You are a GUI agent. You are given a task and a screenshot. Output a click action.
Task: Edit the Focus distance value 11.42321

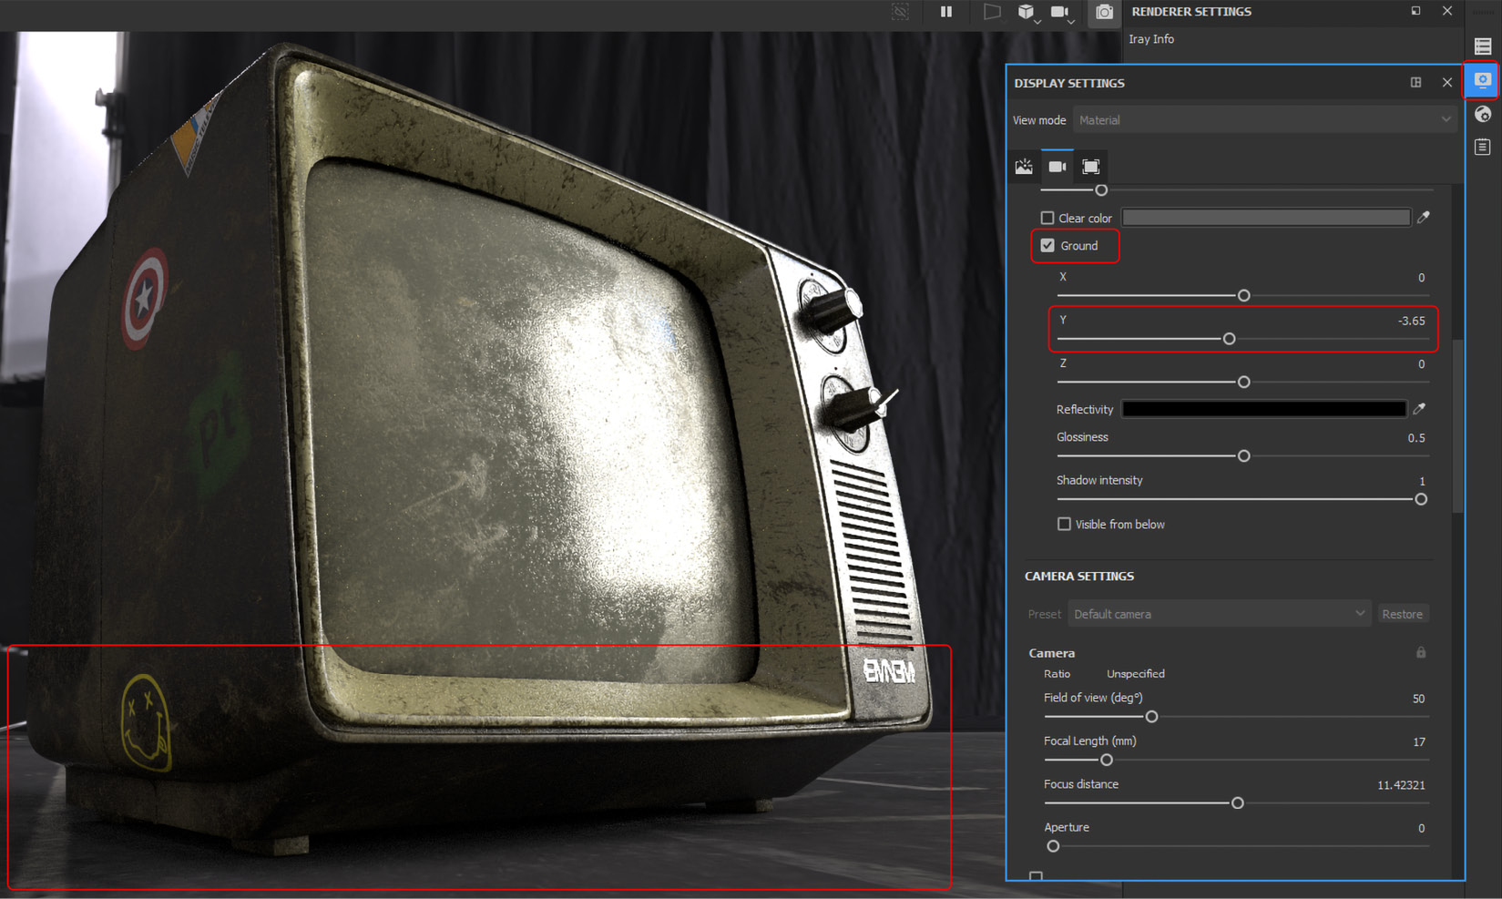pyautogui.click(x=1401, y=785)
